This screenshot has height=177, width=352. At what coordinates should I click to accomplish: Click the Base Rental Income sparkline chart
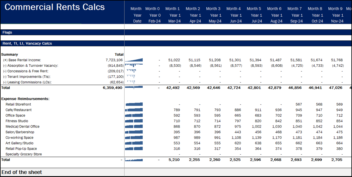point(134,60)
